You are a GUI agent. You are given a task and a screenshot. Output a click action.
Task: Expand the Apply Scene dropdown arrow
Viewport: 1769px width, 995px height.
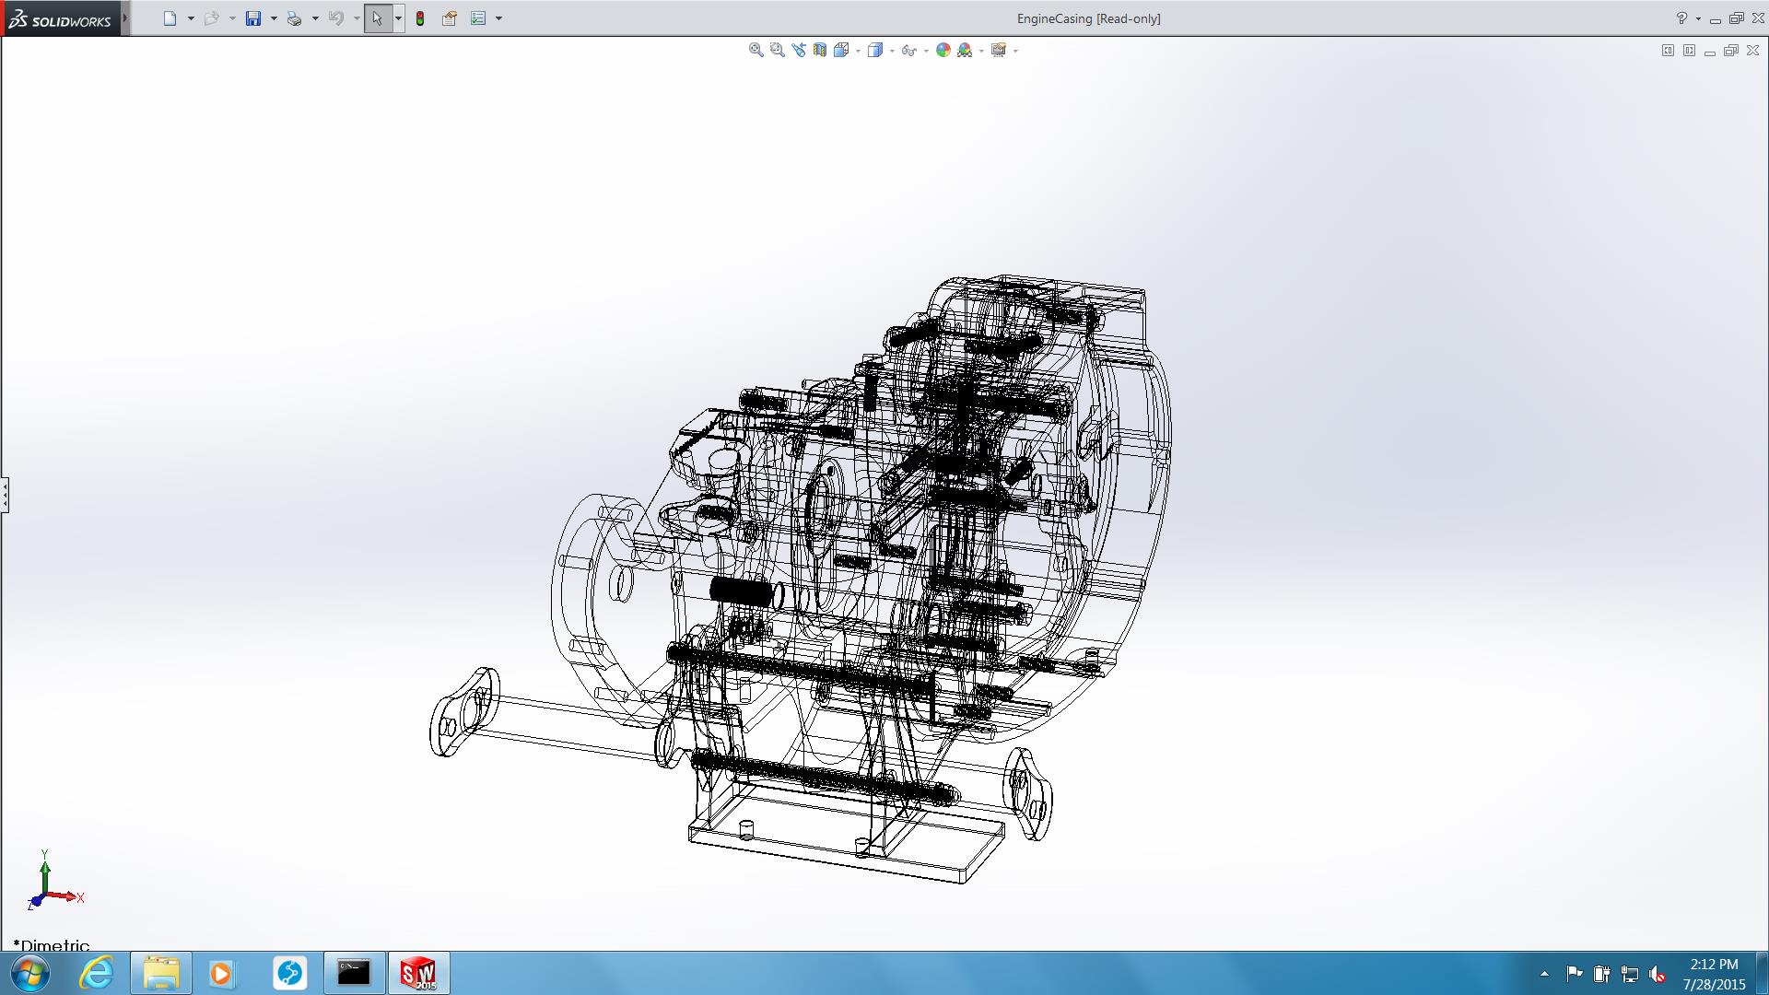tap(981, 52)
